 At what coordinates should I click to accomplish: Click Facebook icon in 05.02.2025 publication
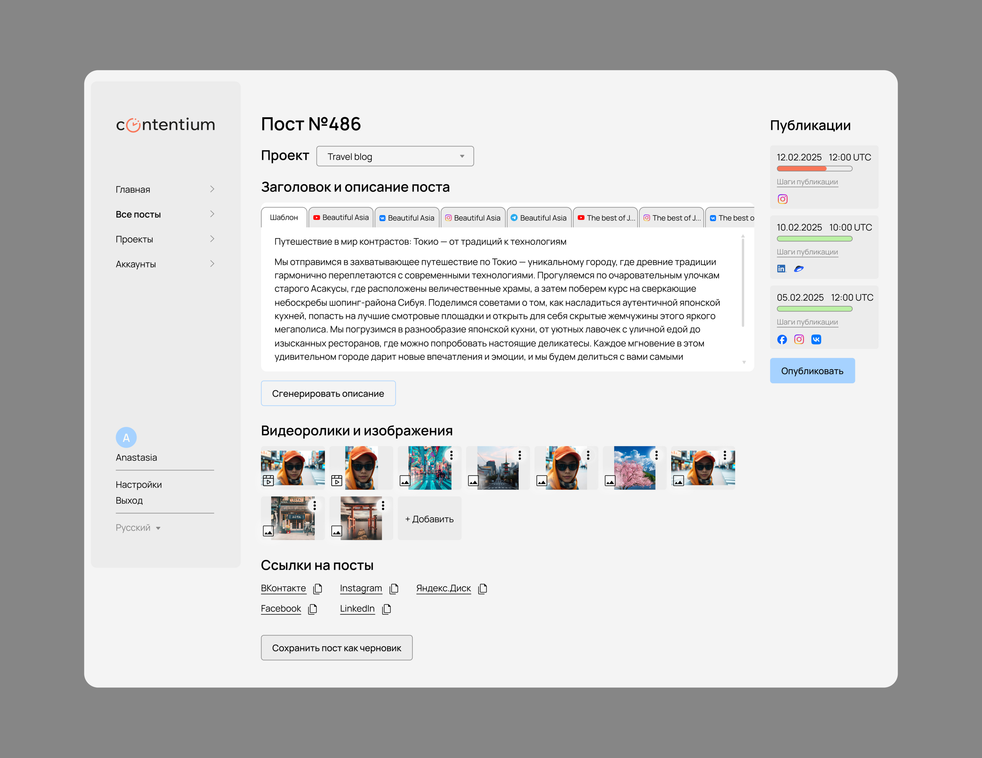(x=782, y=339)
